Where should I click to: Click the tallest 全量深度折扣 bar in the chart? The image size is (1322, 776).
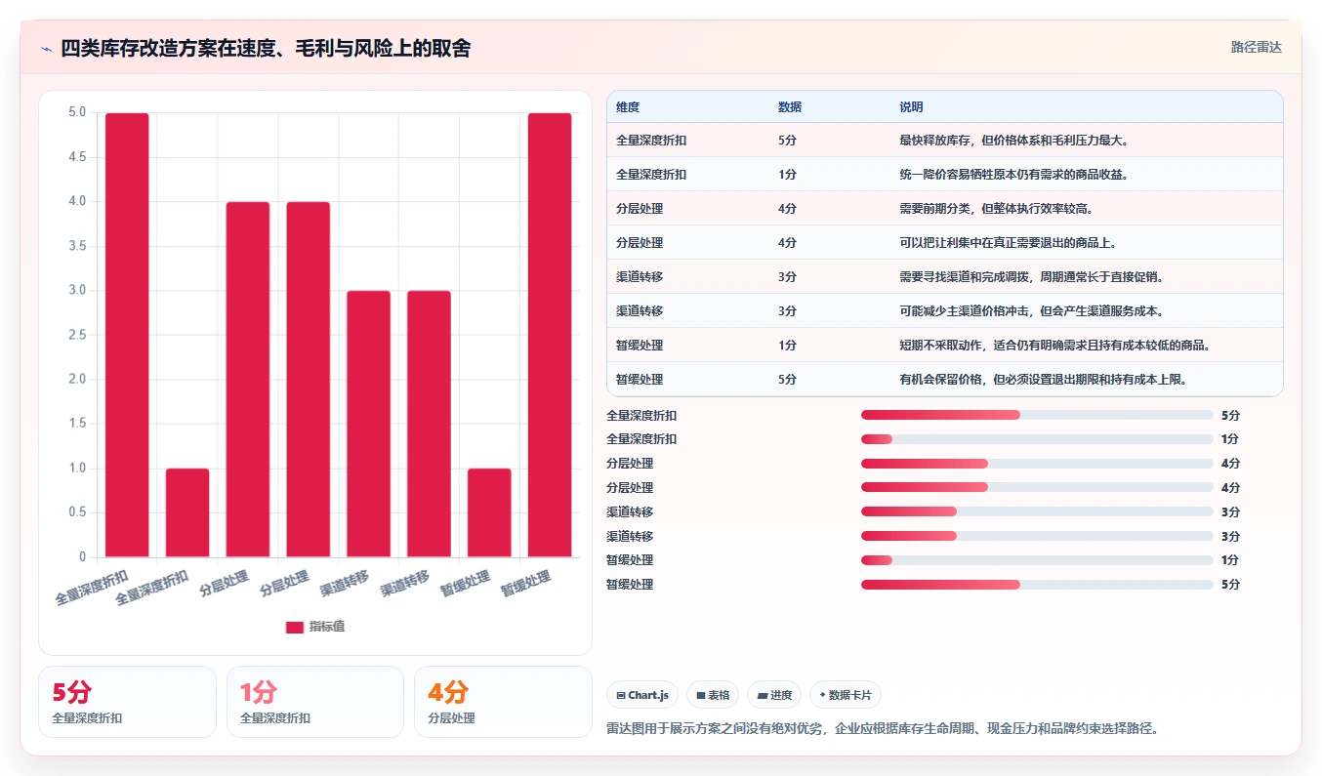tap(127, 335)
